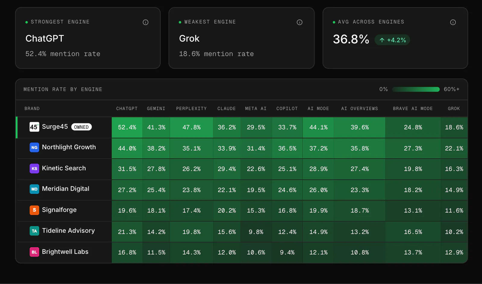Click the GEMINI column header

tap(156, 109)
